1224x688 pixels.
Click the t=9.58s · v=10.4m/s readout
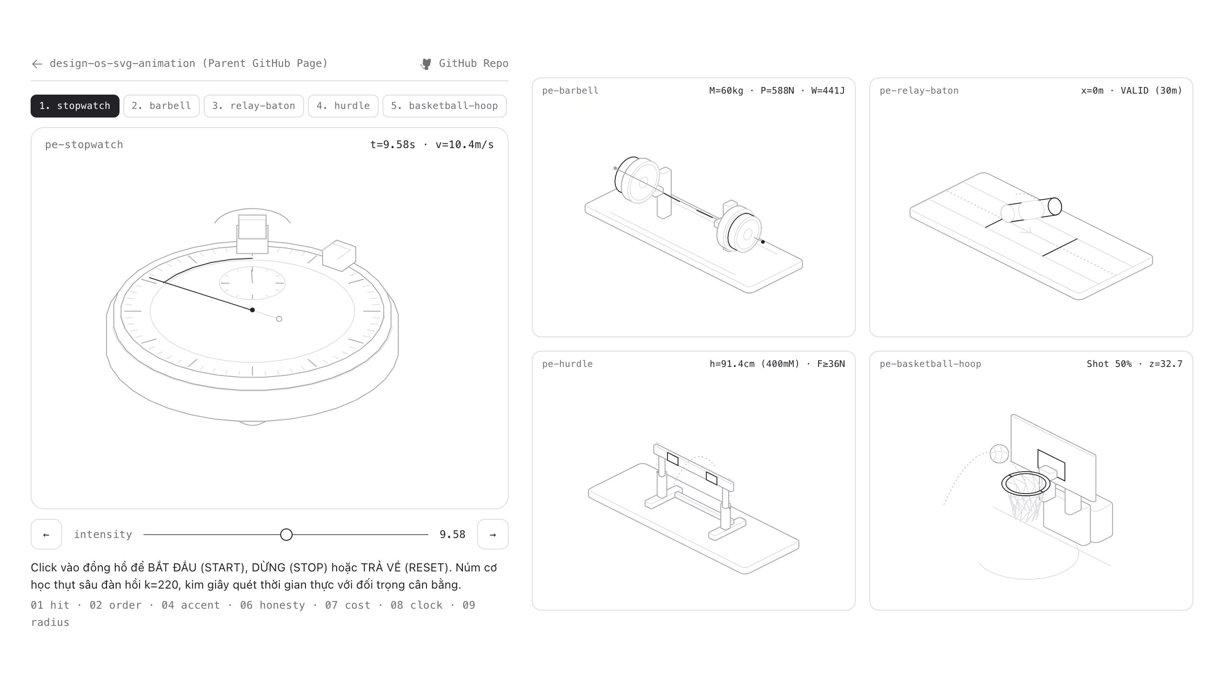pyautogui.click(x=432, y=145)
